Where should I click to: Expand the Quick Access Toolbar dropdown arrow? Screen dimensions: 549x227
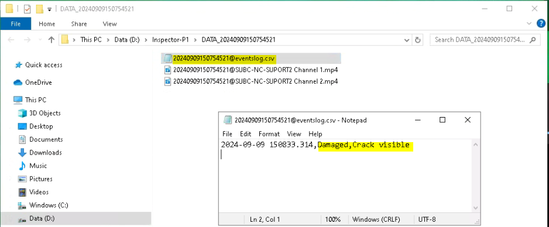[x=50, y=9]
